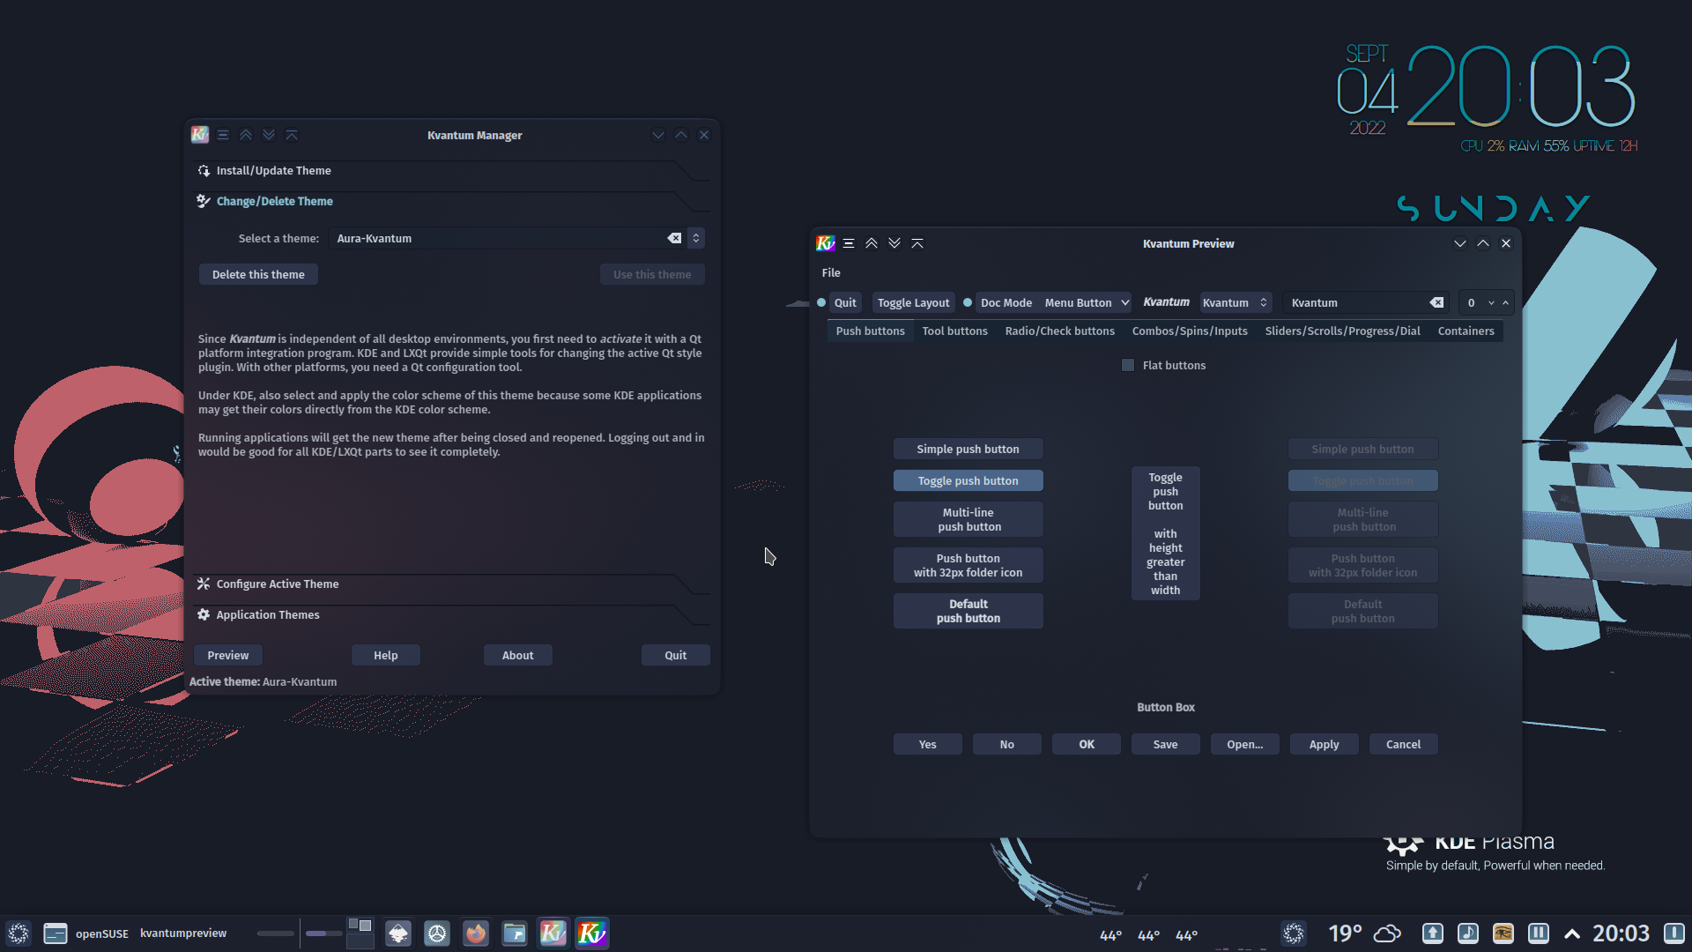
Task: Open the openSUSE application launcher in taskbar
Action: tap(19, 933)
